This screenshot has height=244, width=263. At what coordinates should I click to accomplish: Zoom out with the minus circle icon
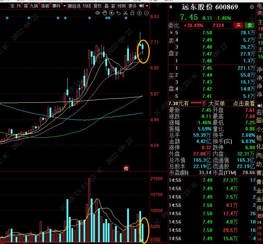tap(147, 13)
